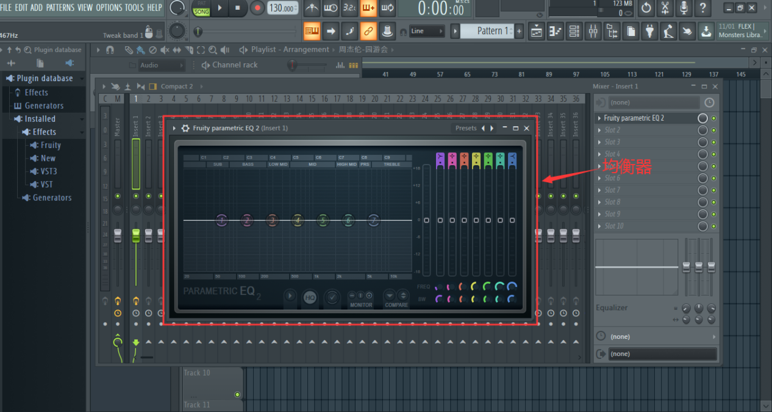
Task: Open the OPTIONS menu
Action: click(109, 7)
